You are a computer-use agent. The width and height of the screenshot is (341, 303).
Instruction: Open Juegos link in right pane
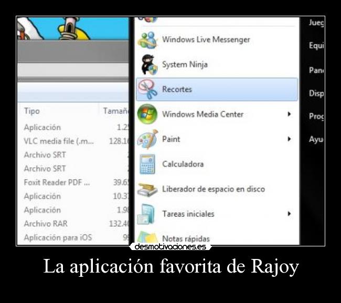316,23
